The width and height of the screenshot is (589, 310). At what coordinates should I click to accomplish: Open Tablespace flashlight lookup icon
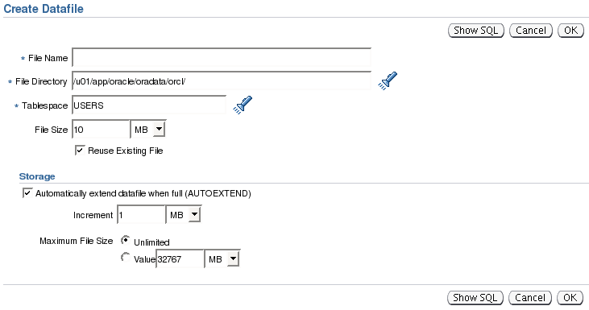243,105
